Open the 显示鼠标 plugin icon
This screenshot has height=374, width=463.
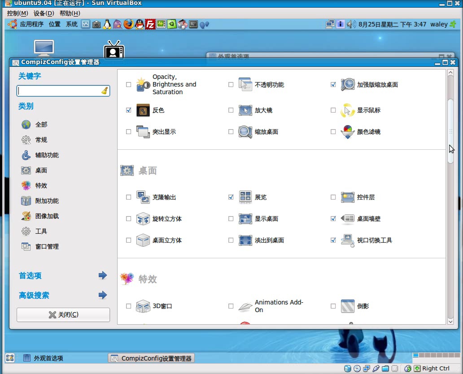pyautogui.click(x=348, y=110)
